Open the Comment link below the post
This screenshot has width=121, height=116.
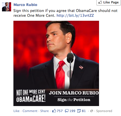coord(30,111)
